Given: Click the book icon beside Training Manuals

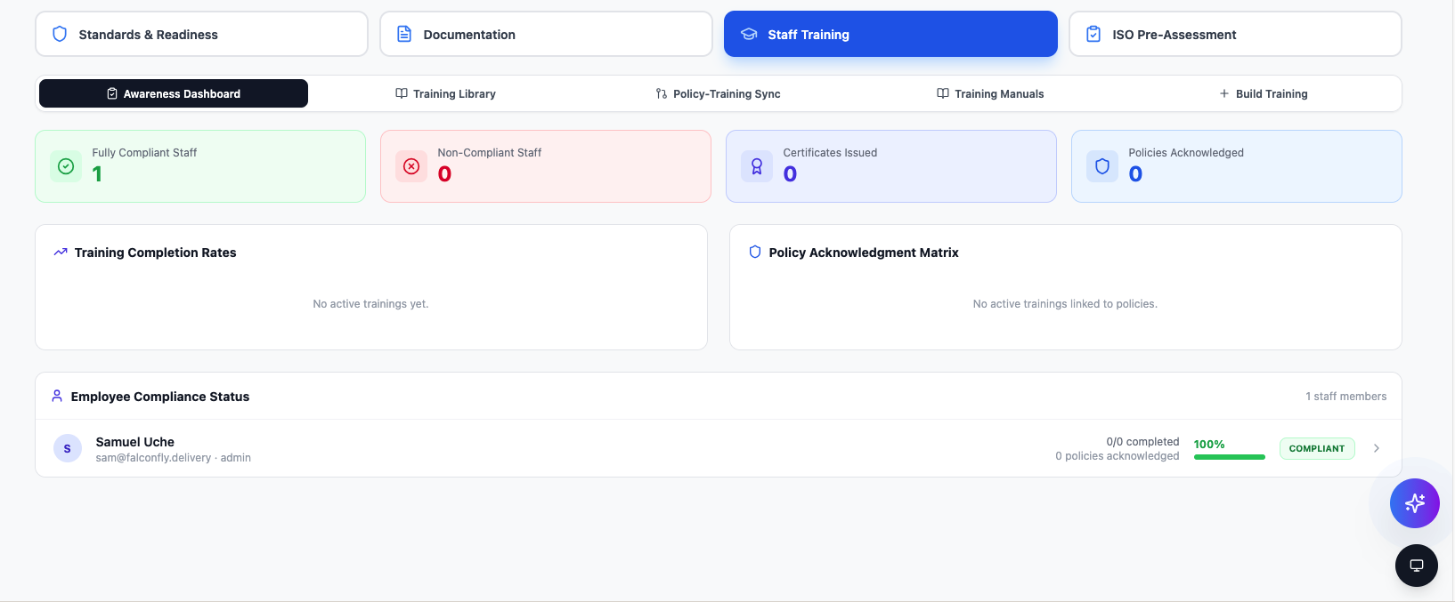Looking at the screenshot, I should pyautogui.click(x=943, y=93).
